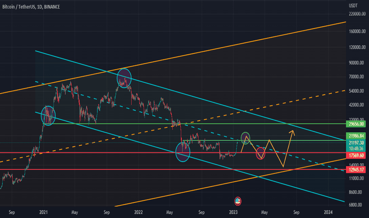Select the orange projection arrow head

click(293, 132)
